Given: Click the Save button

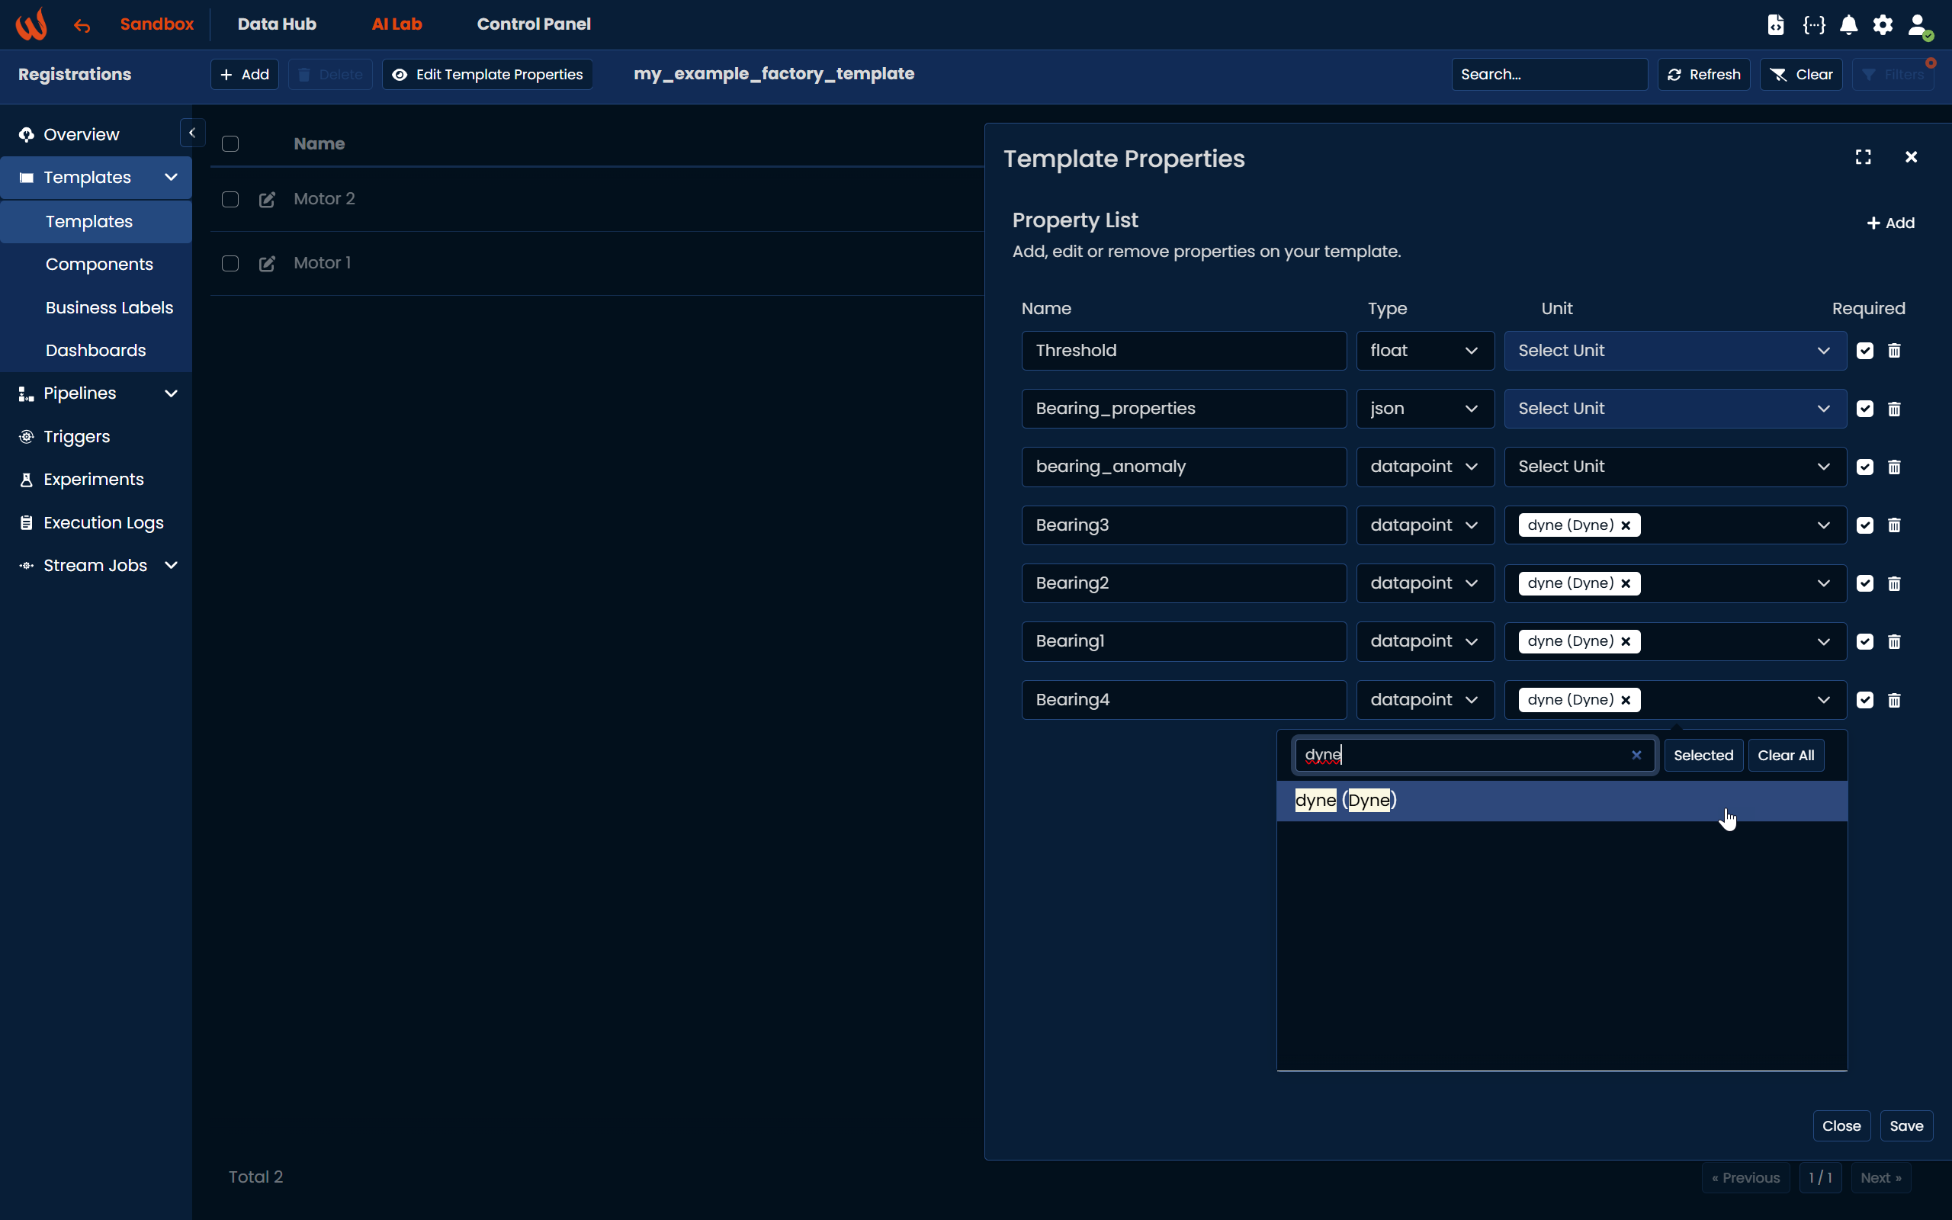Looking at the screenshot, I should [x=1906, y=1125].
